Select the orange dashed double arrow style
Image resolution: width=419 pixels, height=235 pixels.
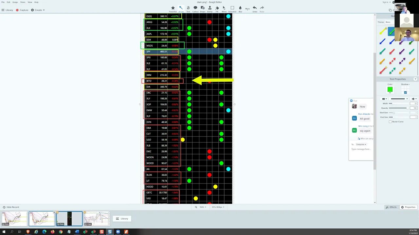pyautogui.click(x=402, y=71)
